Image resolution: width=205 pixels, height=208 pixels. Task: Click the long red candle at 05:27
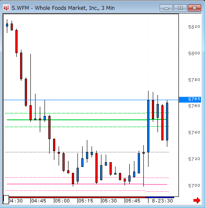97,168
